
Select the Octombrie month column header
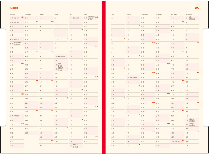tap(159, 14)
